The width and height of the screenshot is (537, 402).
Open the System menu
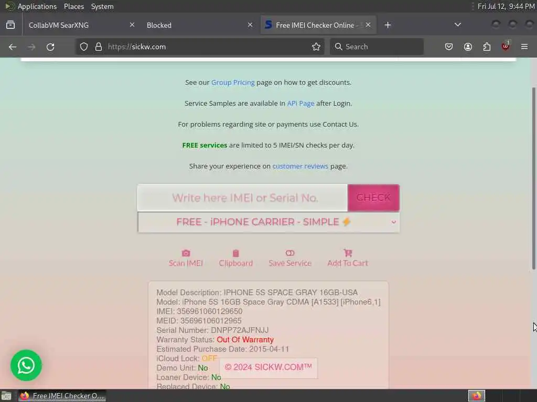pyautogui.click(x=102, y=6)
